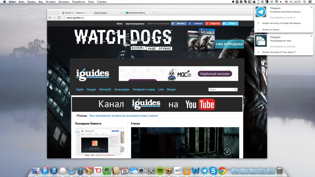This screenshot has height=177, width=315.
Task: Click the browser forward arrow
Action: click(x=54, y=18)
